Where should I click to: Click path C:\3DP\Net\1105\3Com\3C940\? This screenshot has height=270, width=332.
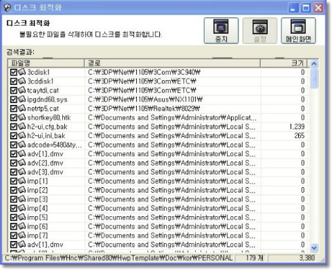click(144, 73)
